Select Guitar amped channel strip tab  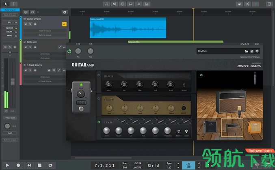(10, 10)
